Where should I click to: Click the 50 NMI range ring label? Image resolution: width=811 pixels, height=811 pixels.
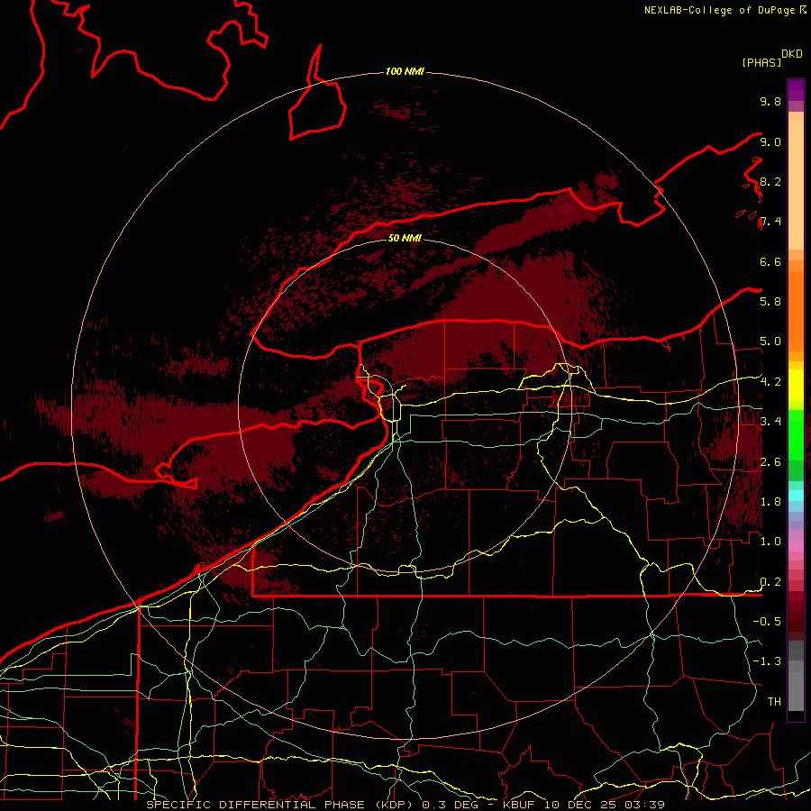405,238
